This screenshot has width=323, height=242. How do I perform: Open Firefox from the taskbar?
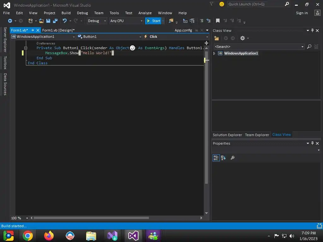point(49,236)
